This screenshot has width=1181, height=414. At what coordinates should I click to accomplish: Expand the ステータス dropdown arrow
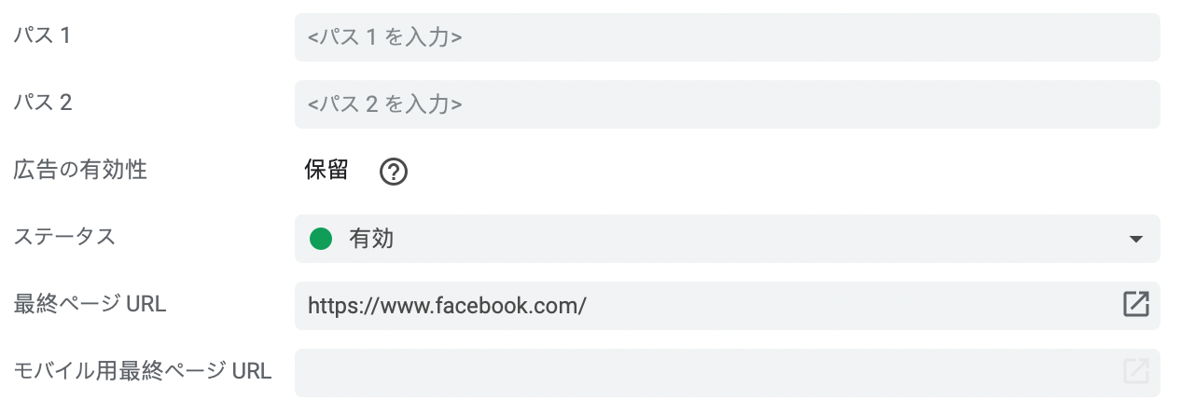coord(1135,239)
